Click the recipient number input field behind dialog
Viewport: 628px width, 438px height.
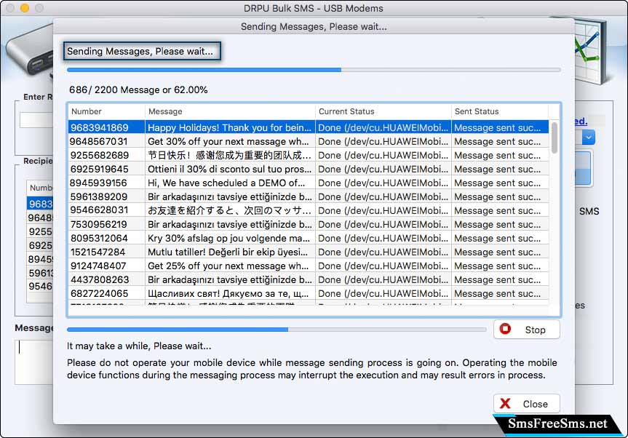36,120
